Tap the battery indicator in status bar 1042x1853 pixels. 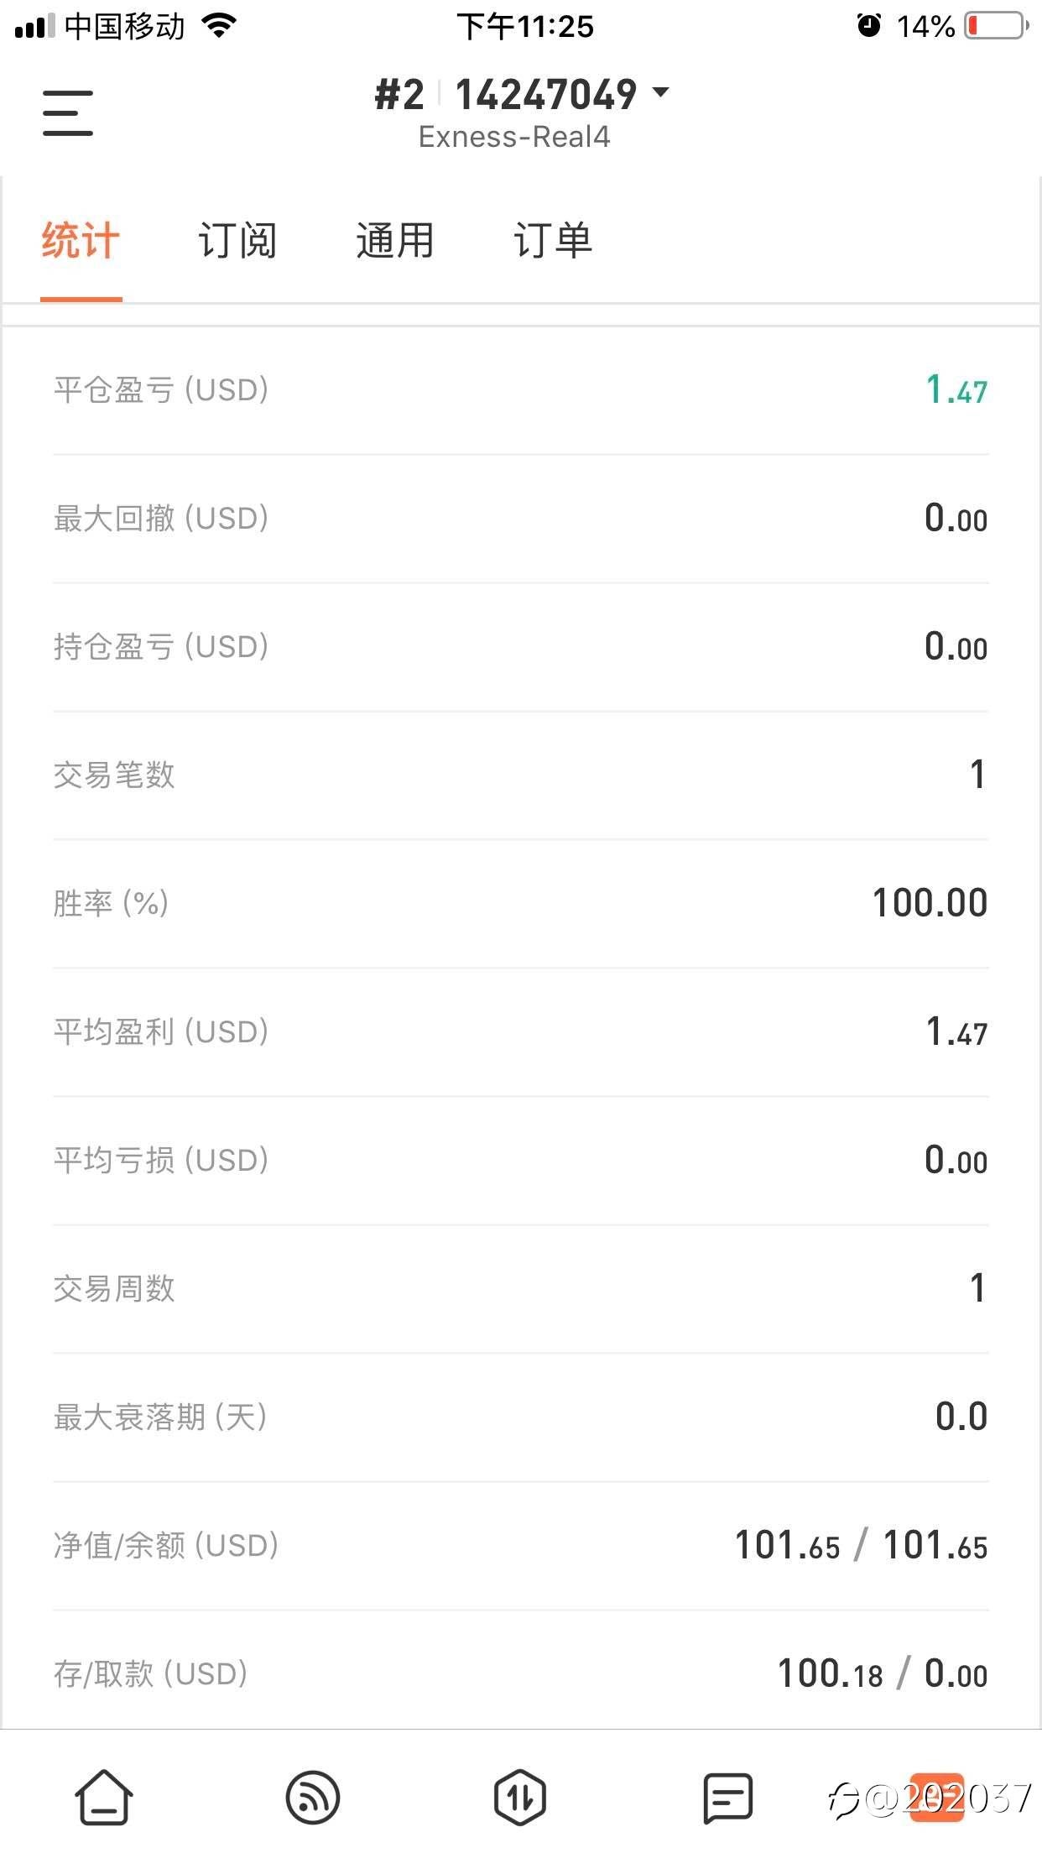tap(997, 26)
